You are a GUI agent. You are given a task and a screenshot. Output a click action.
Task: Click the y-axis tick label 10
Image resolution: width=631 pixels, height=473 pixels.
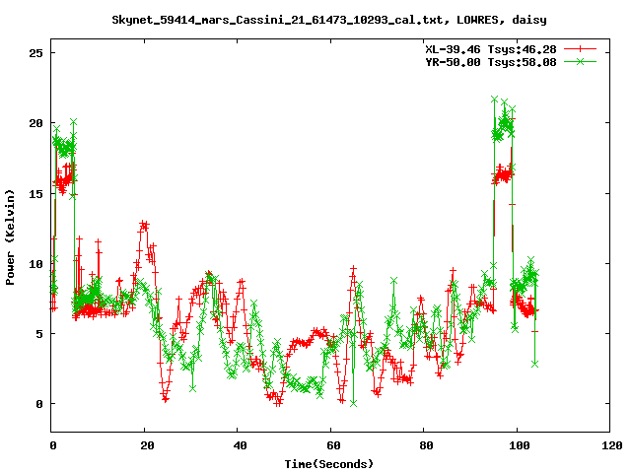coord(35,264)
